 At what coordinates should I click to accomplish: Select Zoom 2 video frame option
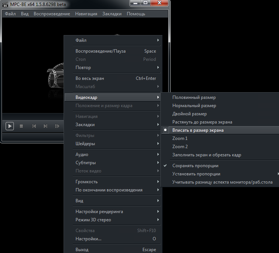[220, 147]
